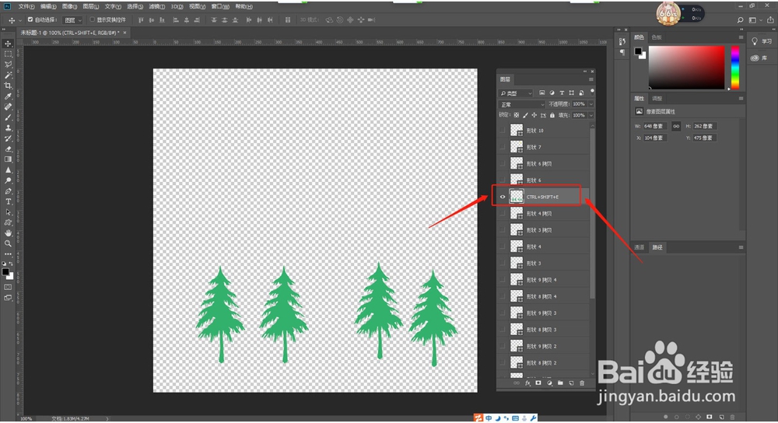
Task: Open the 学习 panel button
Action: click(761, 41)
